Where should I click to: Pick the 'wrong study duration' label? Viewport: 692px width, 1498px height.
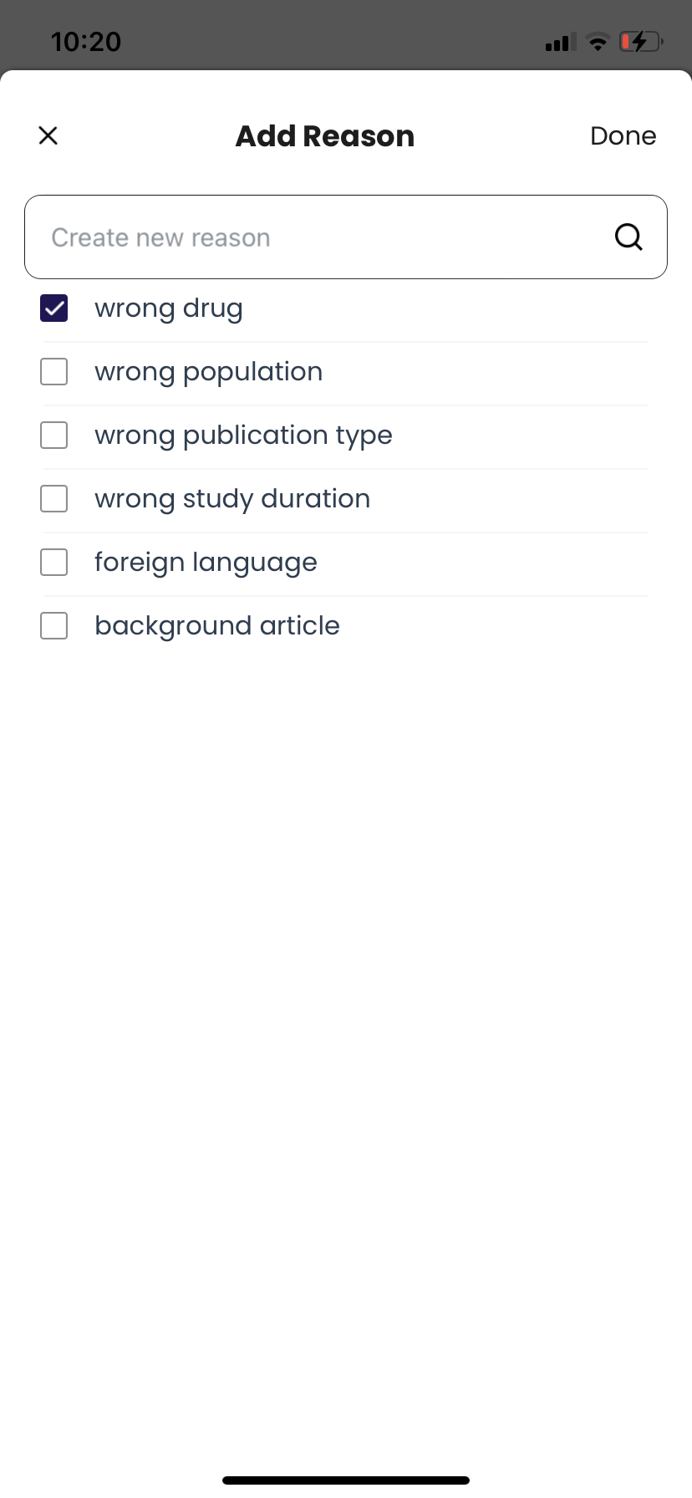pyautogui.click(x=232, y=499)
